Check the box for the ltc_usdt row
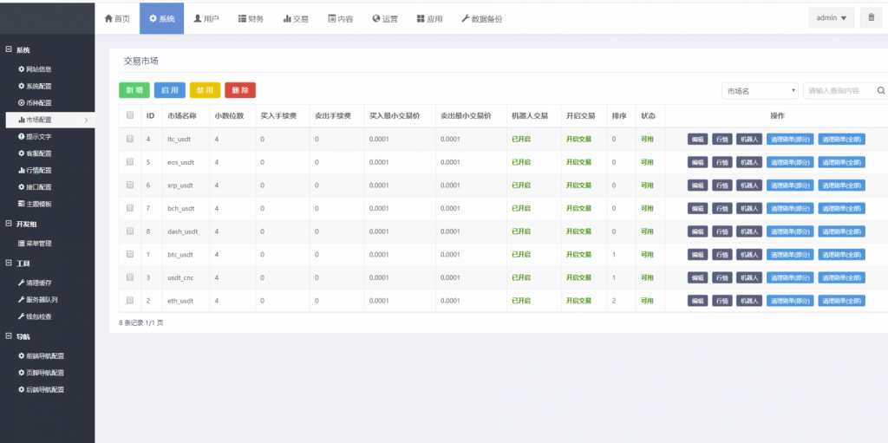888x443 pixels. 130,139
